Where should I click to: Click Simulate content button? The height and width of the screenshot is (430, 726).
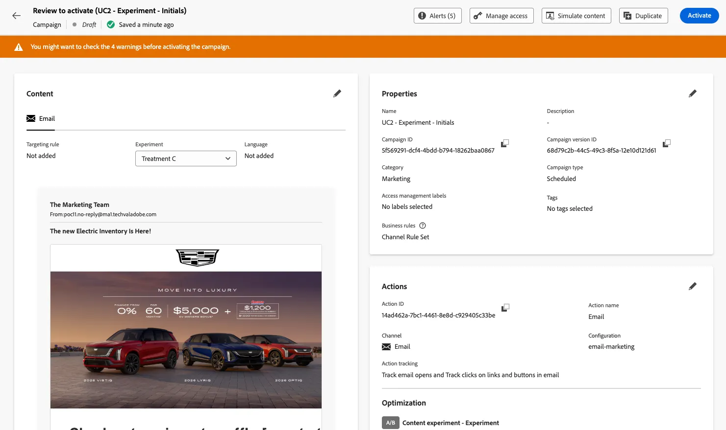[576, 16]
